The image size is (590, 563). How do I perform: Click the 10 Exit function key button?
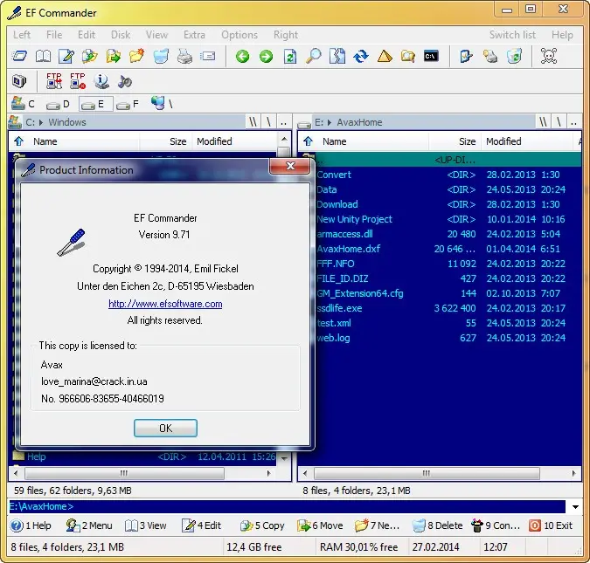[551, 525]
